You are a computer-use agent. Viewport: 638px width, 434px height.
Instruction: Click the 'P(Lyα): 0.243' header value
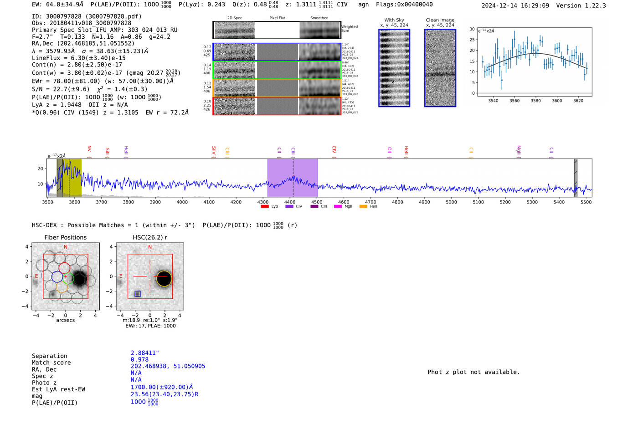coord(202,5)
